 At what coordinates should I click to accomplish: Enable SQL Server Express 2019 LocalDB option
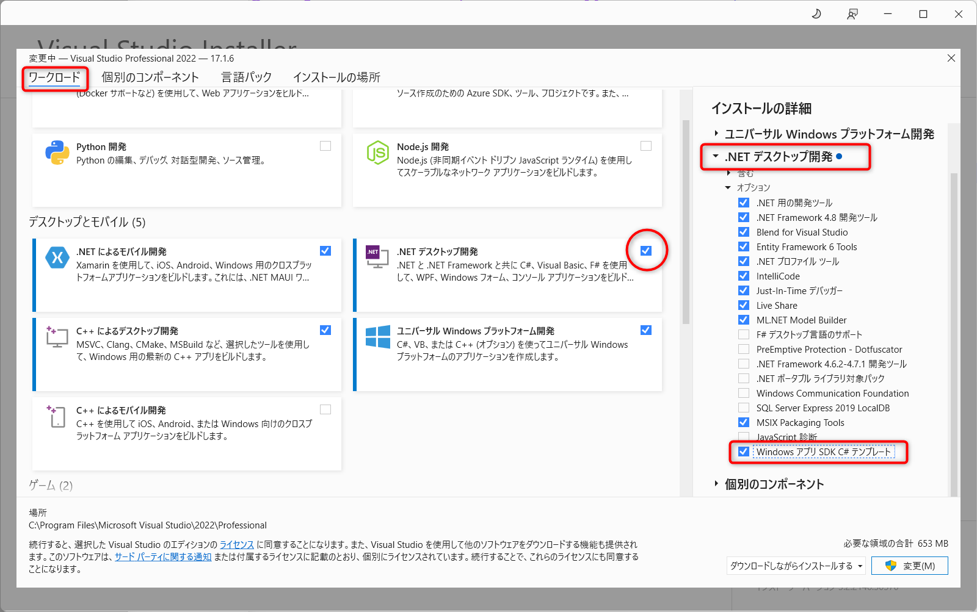744,408
